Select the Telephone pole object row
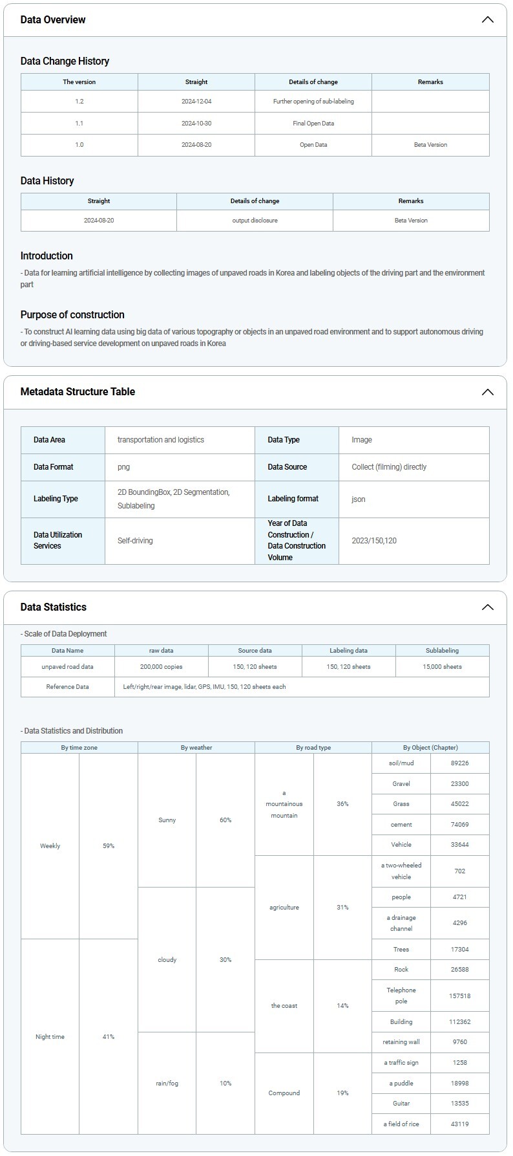 click(x=401, y=996)
